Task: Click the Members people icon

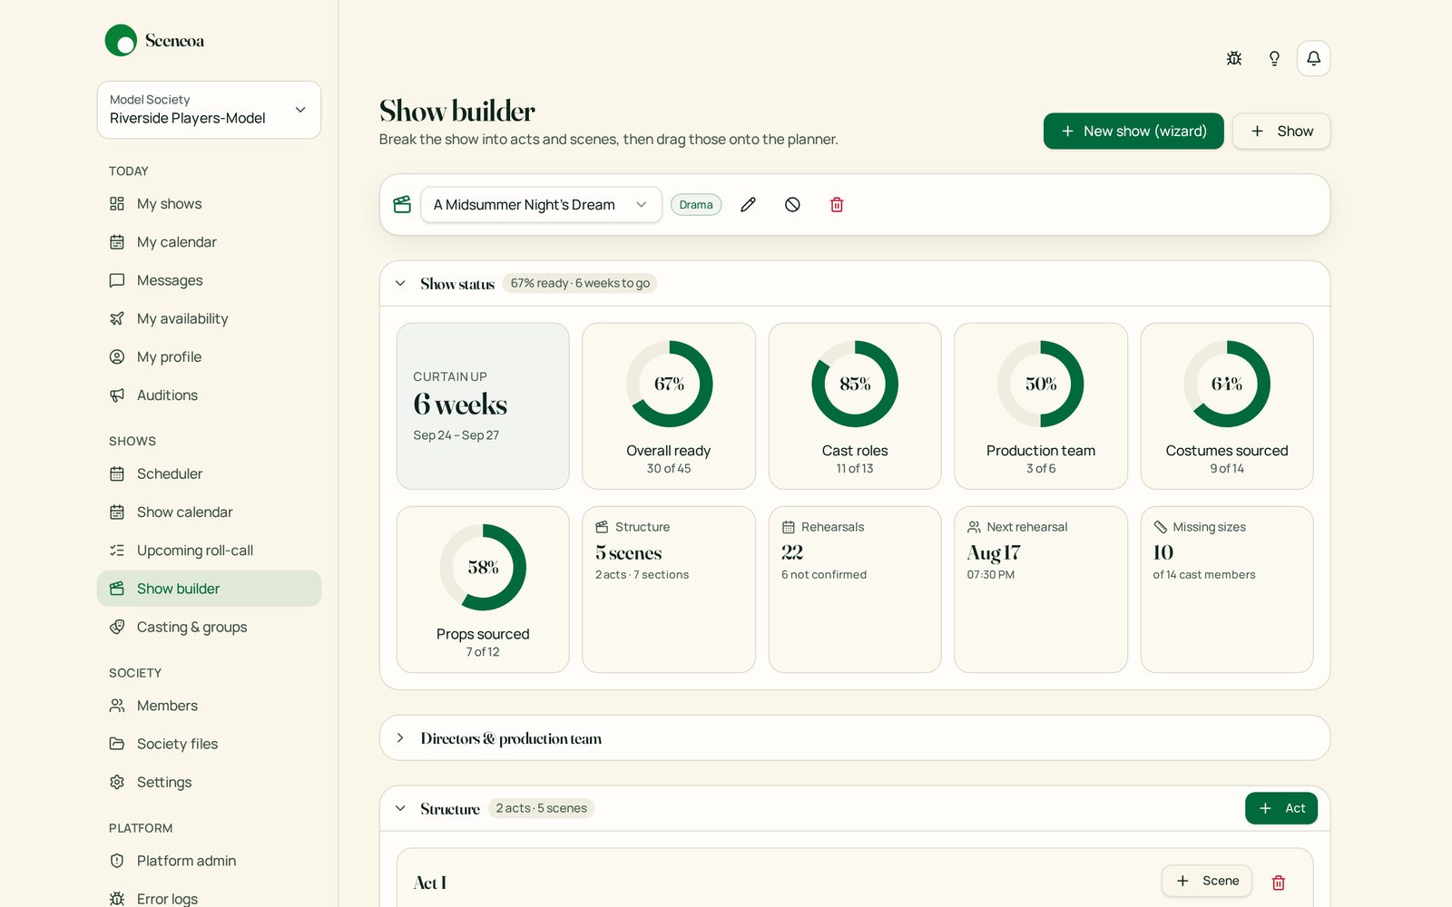Action: tap(117, 706)
